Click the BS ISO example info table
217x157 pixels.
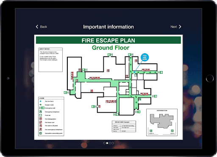click(124, 126)
